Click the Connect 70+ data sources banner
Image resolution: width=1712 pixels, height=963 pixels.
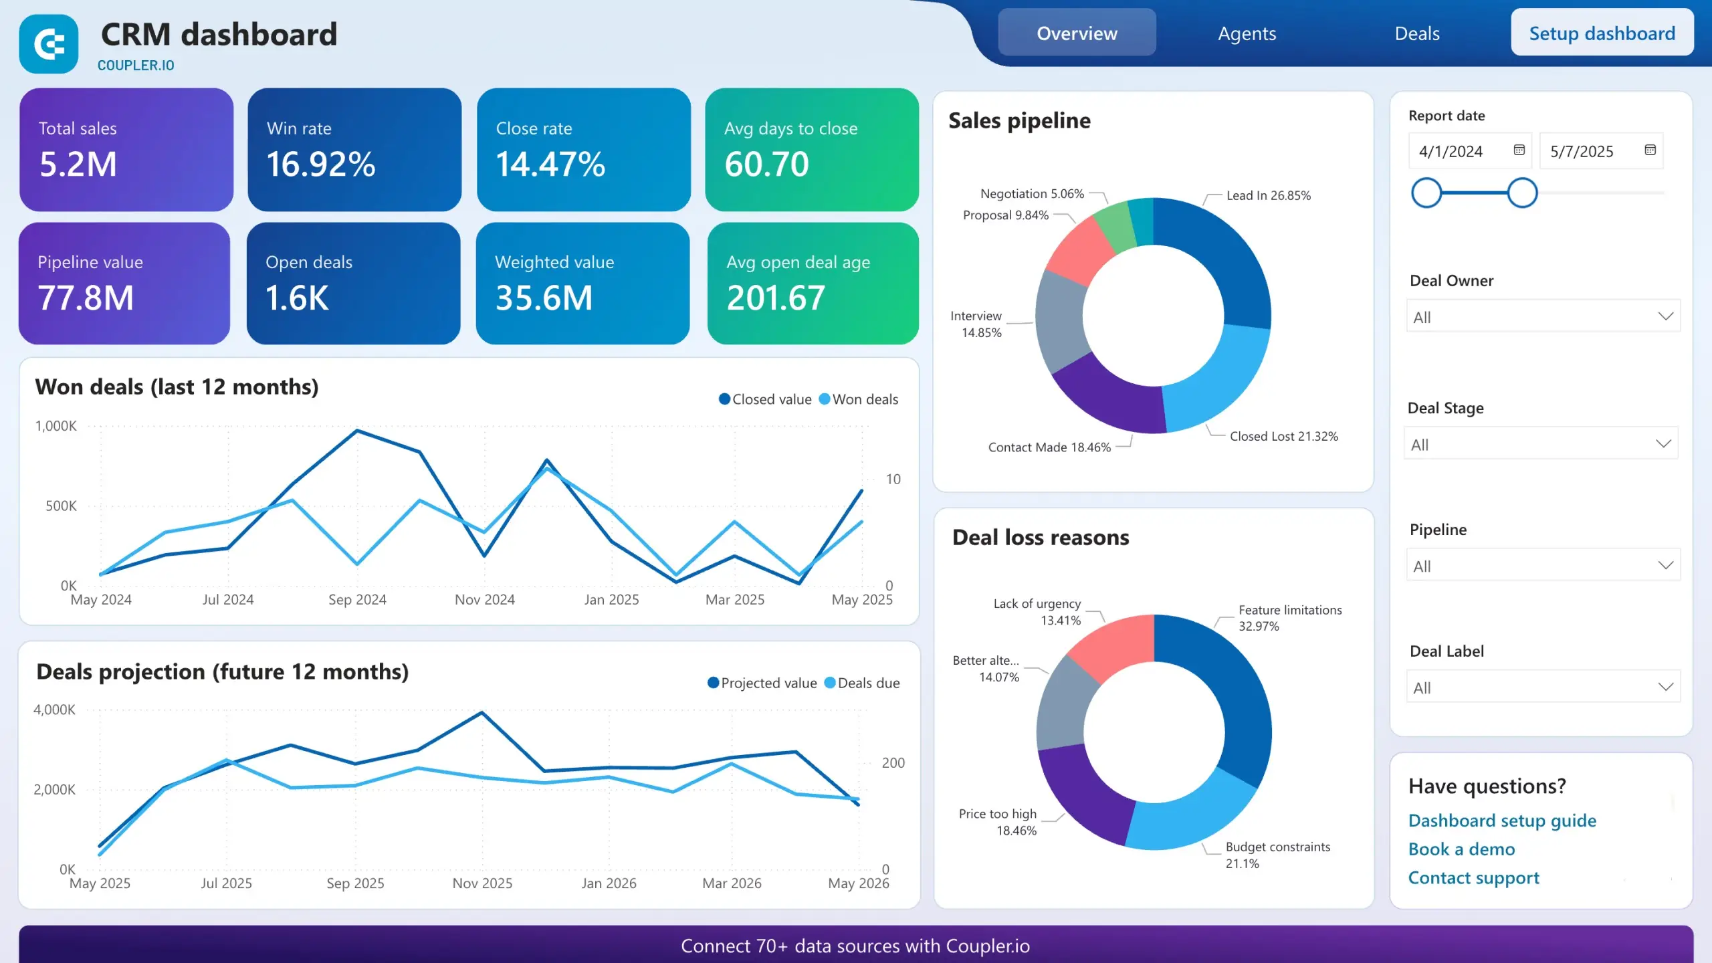[x=856, y=946]
